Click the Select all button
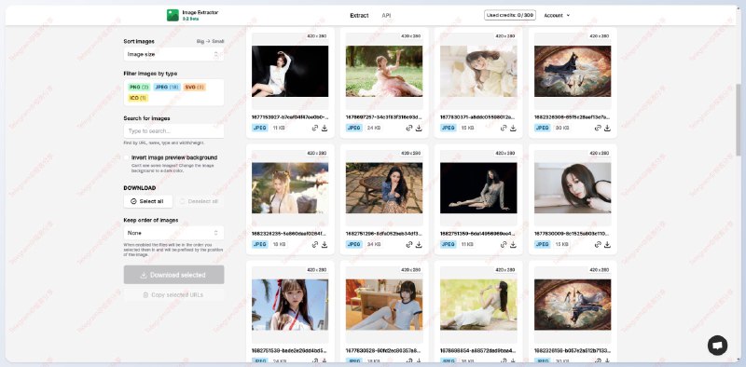746x367 pixels. coord(148,201)
